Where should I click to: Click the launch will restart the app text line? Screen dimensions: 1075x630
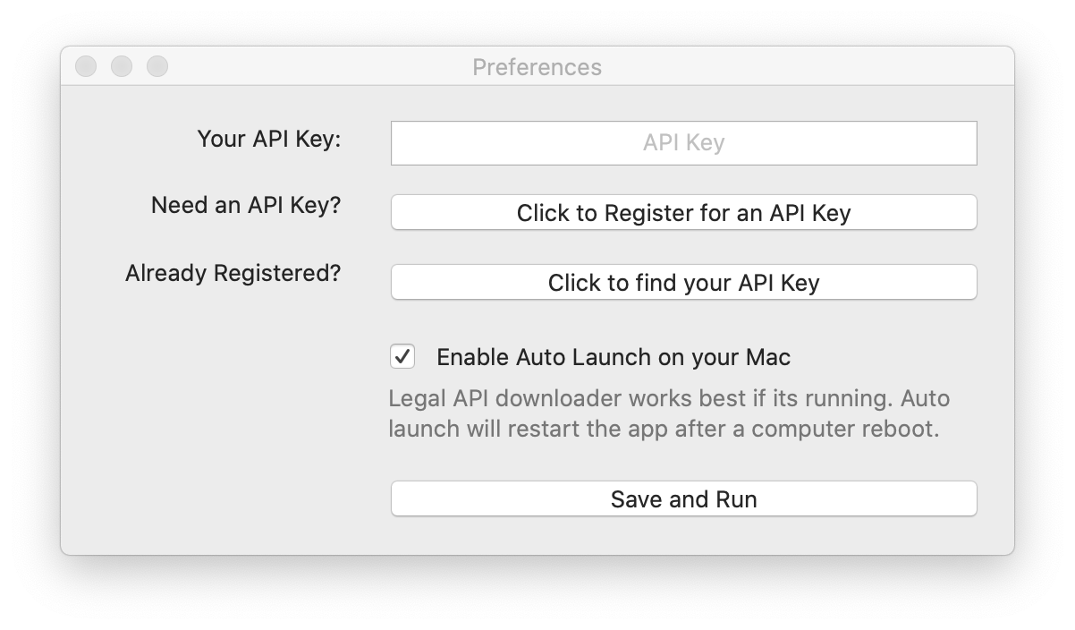click(x=664, y=429)
